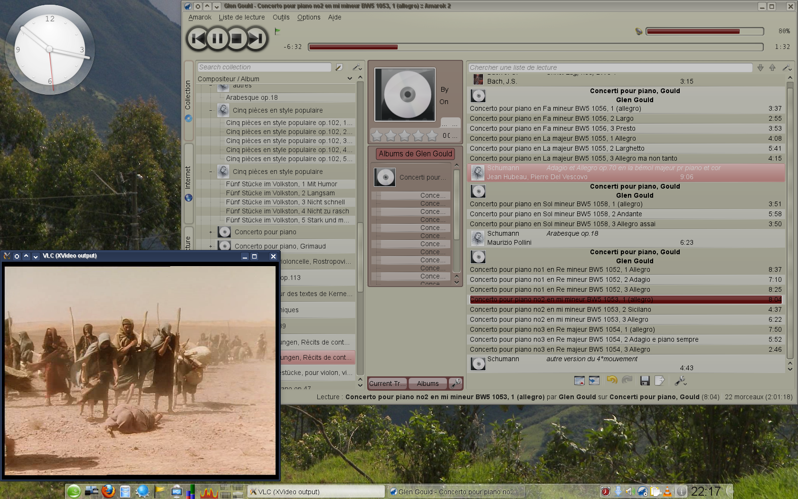The image size is (798, 499).
Task: Open playlist tools wrench dropdown
Action: [x=680, y=381]
